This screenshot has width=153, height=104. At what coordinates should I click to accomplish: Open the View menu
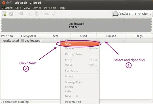click(27, 8)
